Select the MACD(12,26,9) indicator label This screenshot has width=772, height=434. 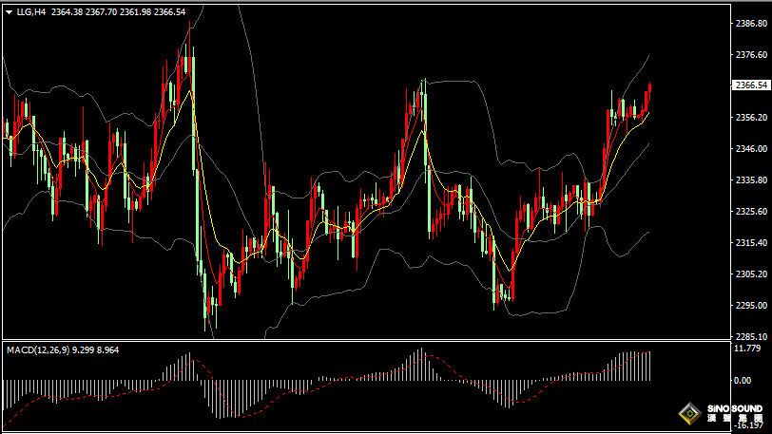pos(37,350)
